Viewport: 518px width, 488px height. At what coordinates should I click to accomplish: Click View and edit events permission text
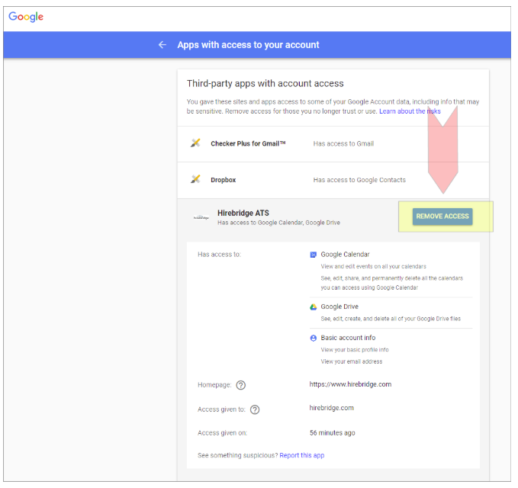click(x=373, y=266)
